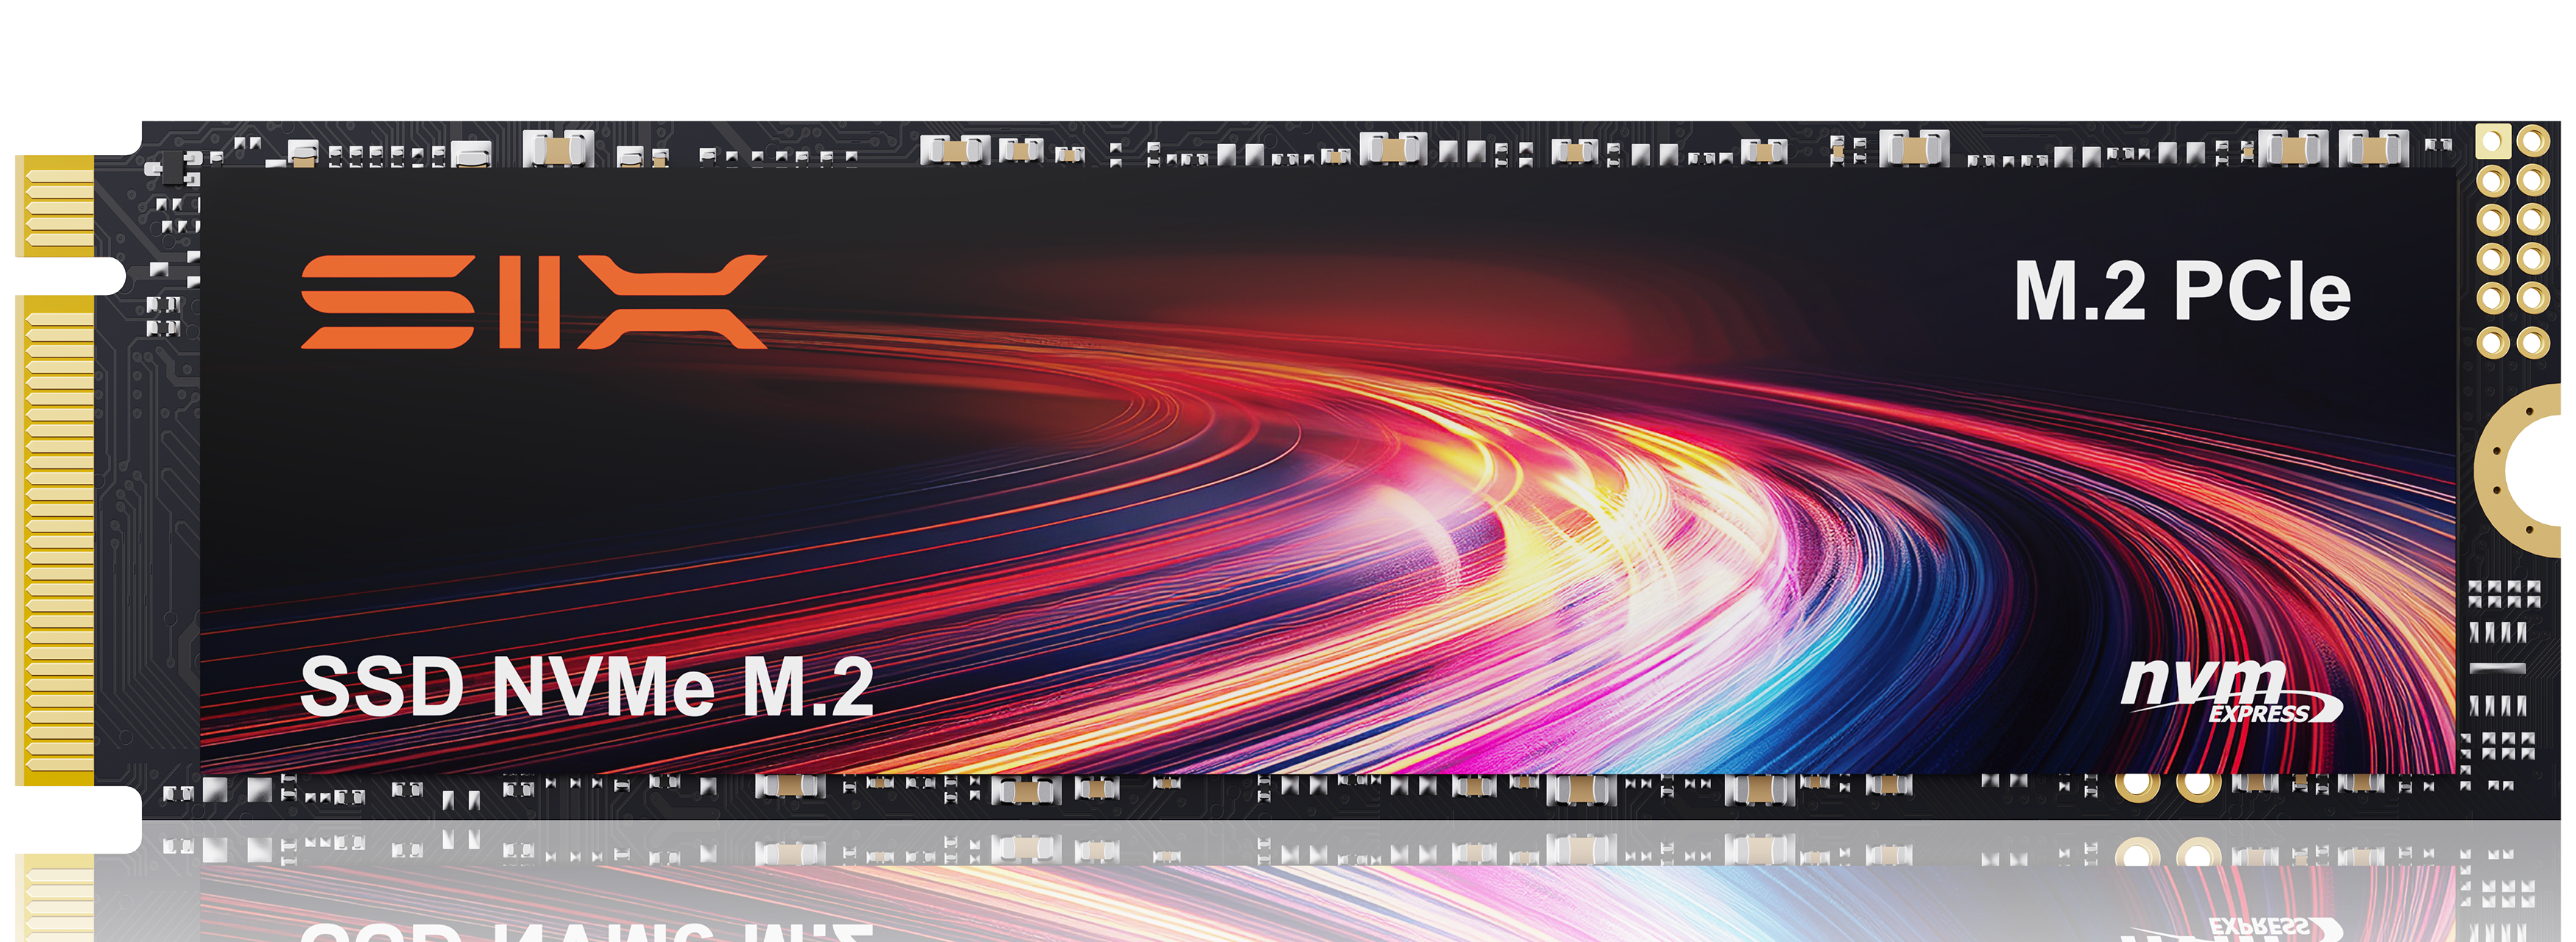Click the lower SSD's gold connector pins

pos(58,904)
